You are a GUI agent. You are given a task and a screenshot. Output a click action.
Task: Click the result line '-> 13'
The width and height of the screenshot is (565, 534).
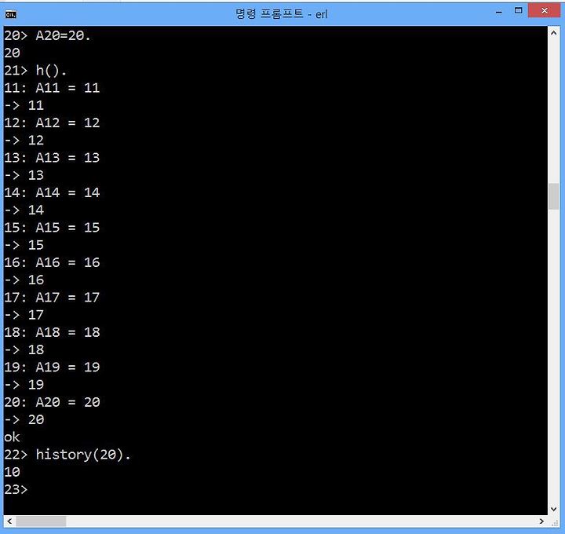click(x=24, y=175)
